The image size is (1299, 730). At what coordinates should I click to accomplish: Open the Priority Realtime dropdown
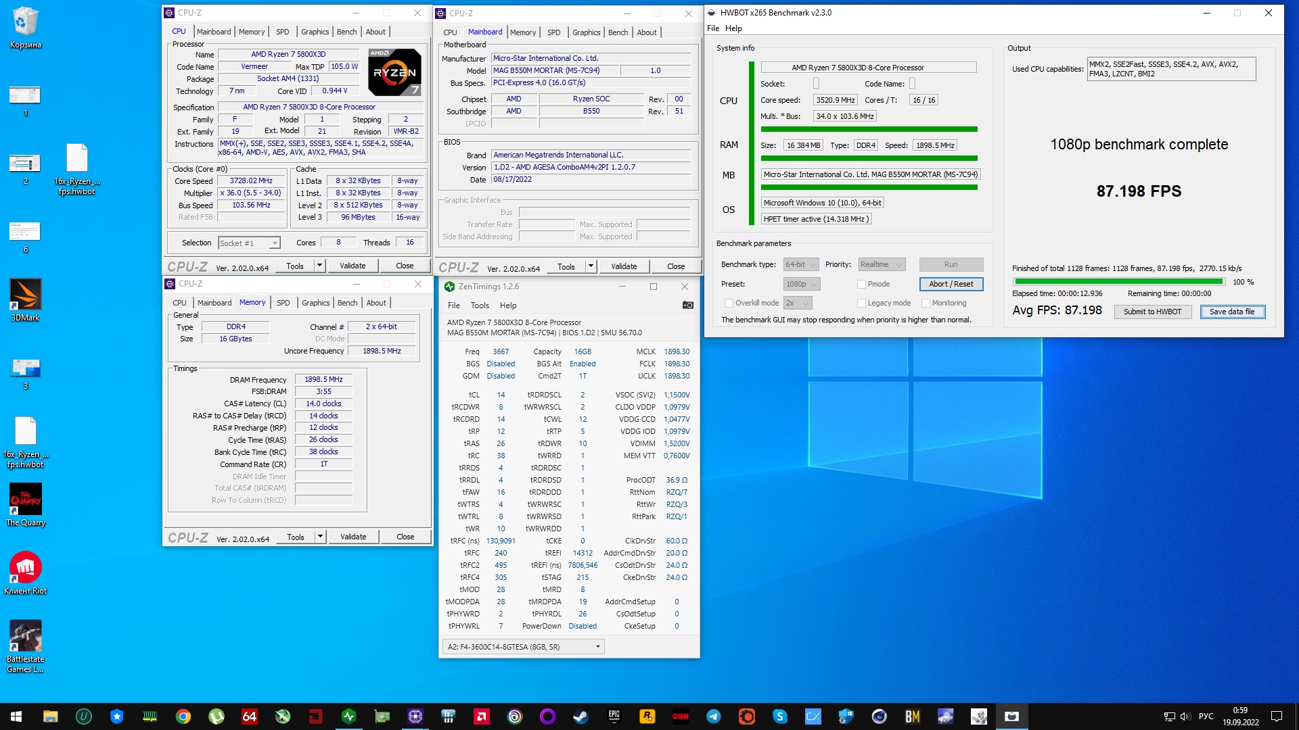pyautogui.click(x=882, y=264)
